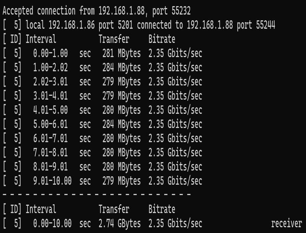Click the dashed separator line
306x233 pixels.
(96, 195)
